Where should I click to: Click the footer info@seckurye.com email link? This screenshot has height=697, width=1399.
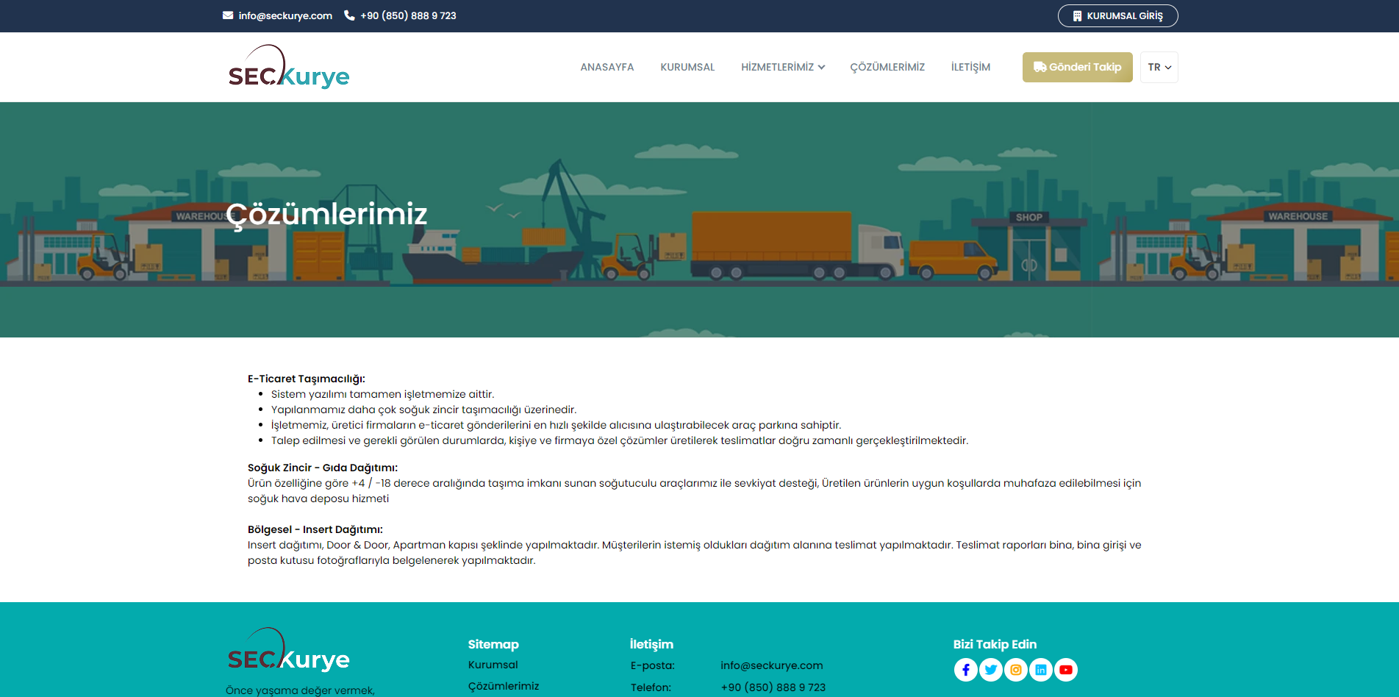771,665
